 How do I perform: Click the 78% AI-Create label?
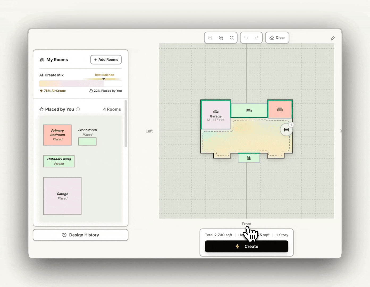[53, 91]
